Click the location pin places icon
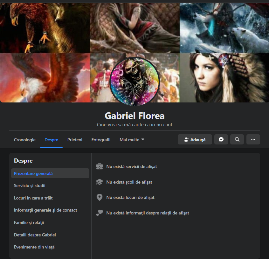 pos(100,197)
